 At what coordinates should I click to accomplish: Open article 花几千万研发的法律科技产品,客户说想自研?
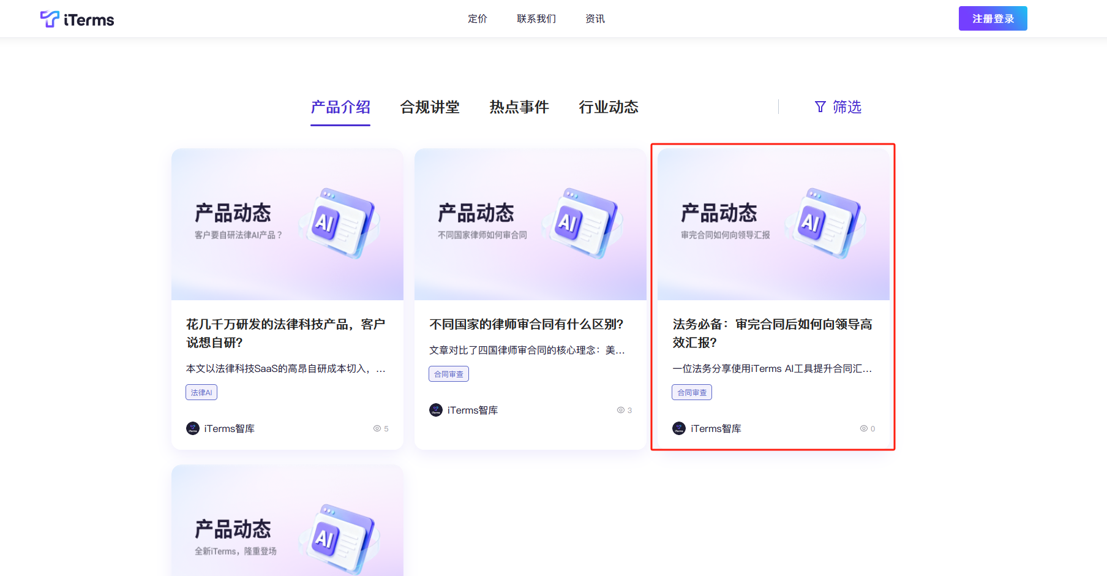tap(286, 333)
